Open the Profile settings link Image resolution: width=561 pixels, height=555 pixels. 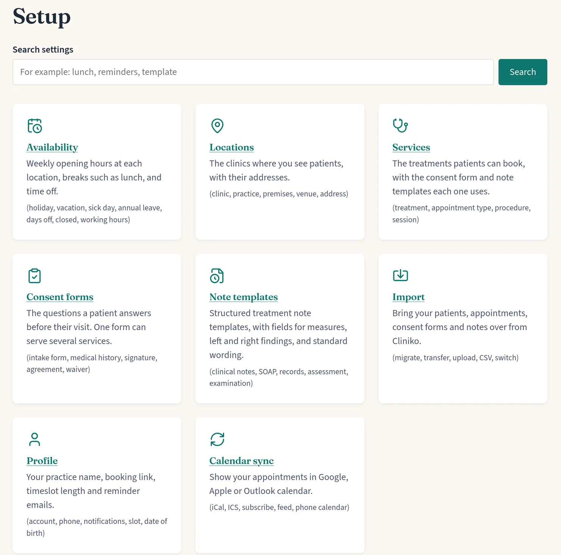click(x=42, y=461)
